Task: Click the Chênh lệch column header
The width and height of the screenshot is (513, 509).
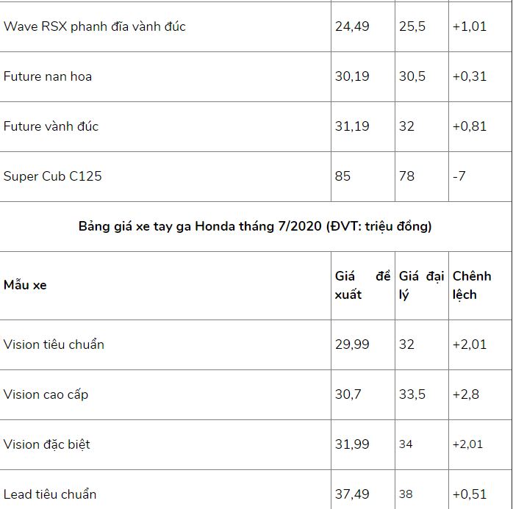Action: pos(472,285)
